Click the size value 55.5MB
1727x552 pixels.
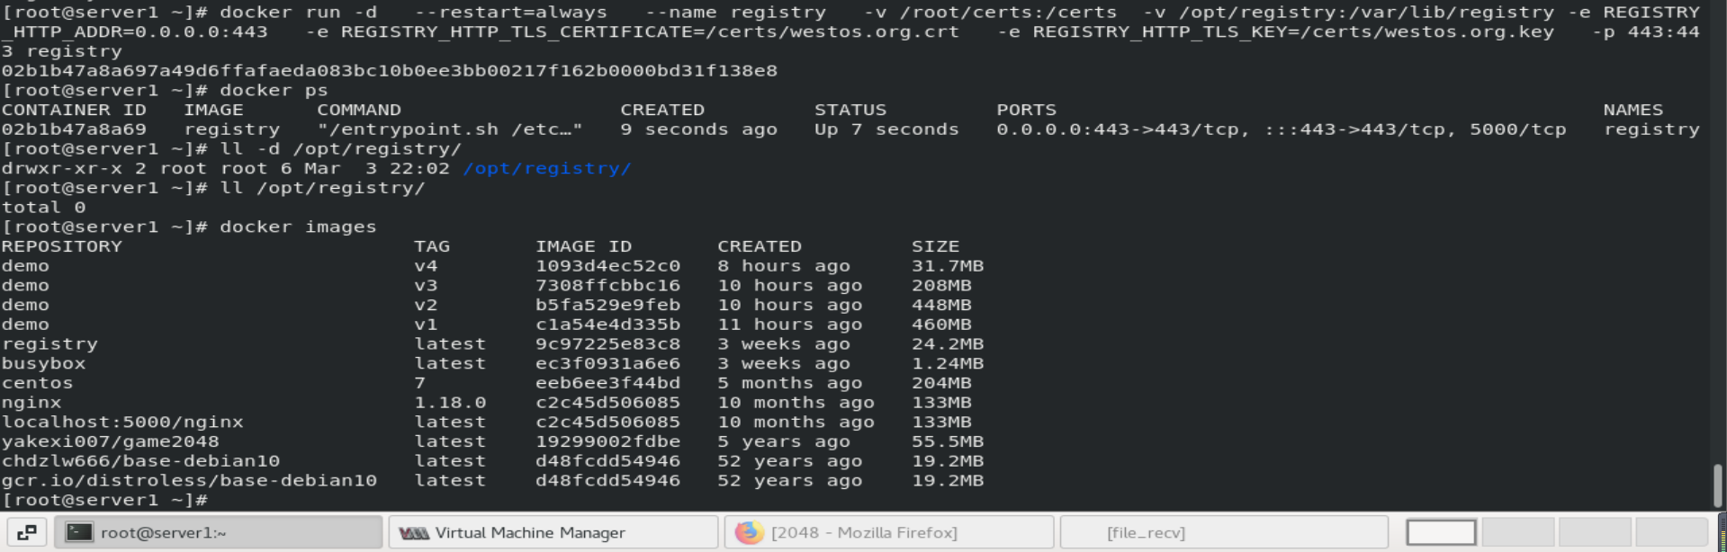tap(948, 441)
